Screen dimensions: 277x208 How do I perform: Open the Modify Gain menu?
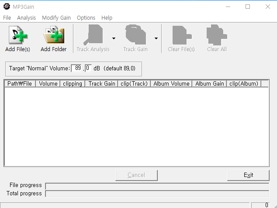coord(56,17)
